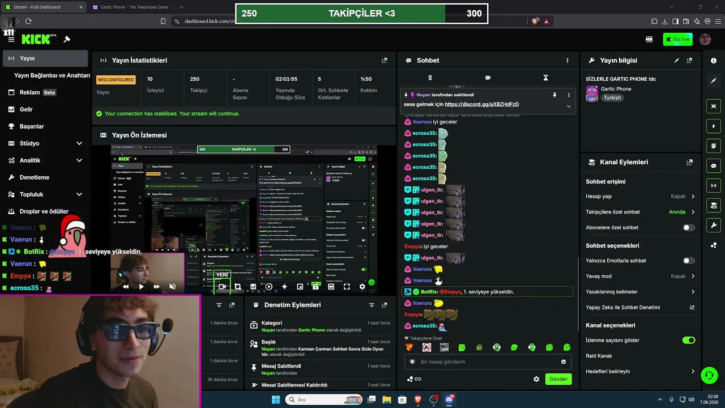Viewport: 725px width, 408px height.
Task: Enter fullscreen on the stream preview
Action: pyautogui.click(x=347, y=287)
